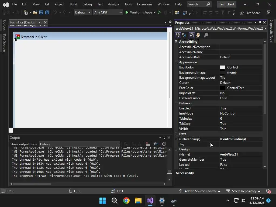Open the Data Sources side tab
The height and width of the screenshot is (207, 276).
[x=5, y=43]
